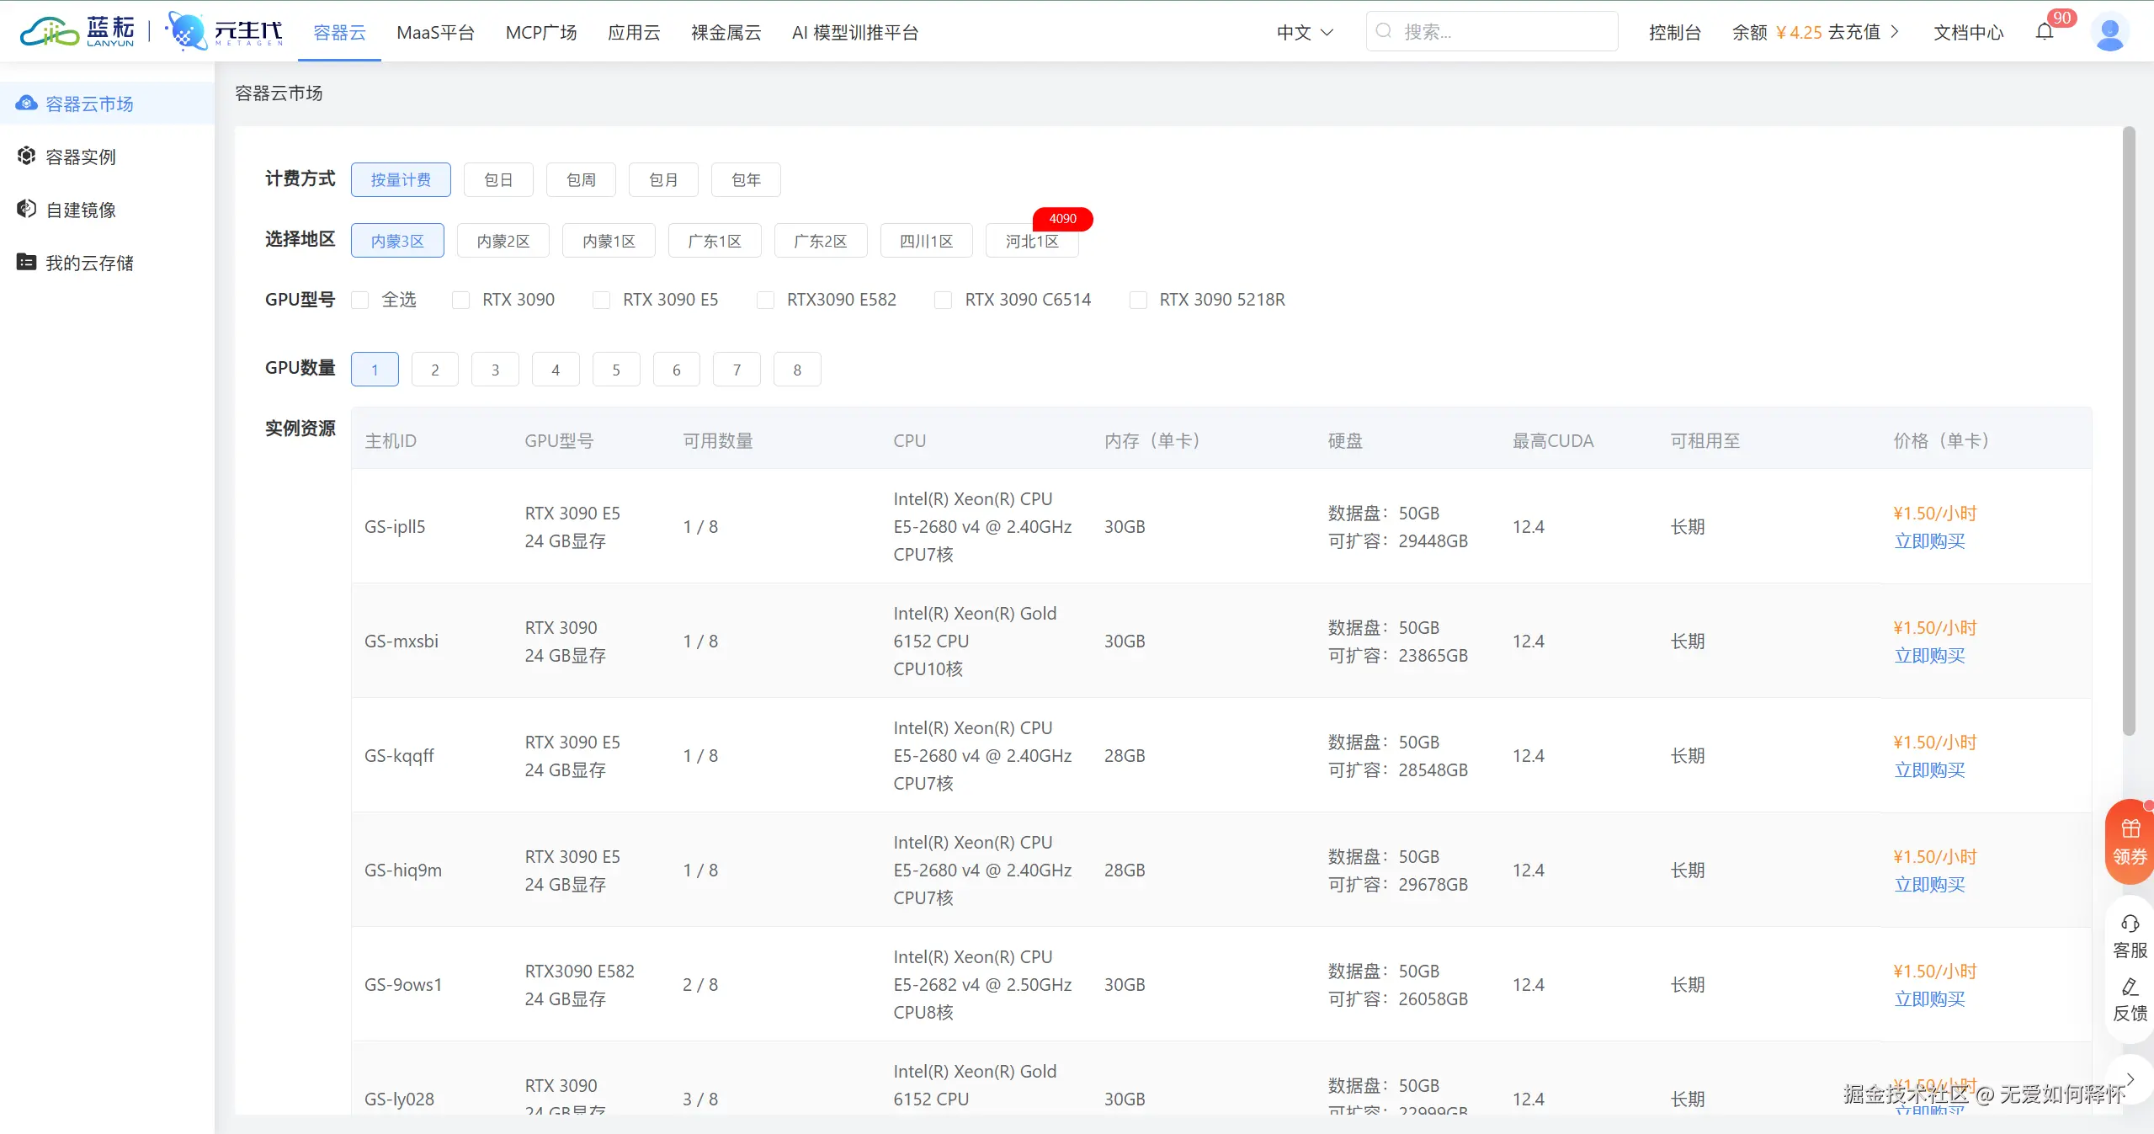Click the Lanyun logo icon
The width and height of the screenshot is (2154, 1134).
pyautogui.click(x=50, y=32)
